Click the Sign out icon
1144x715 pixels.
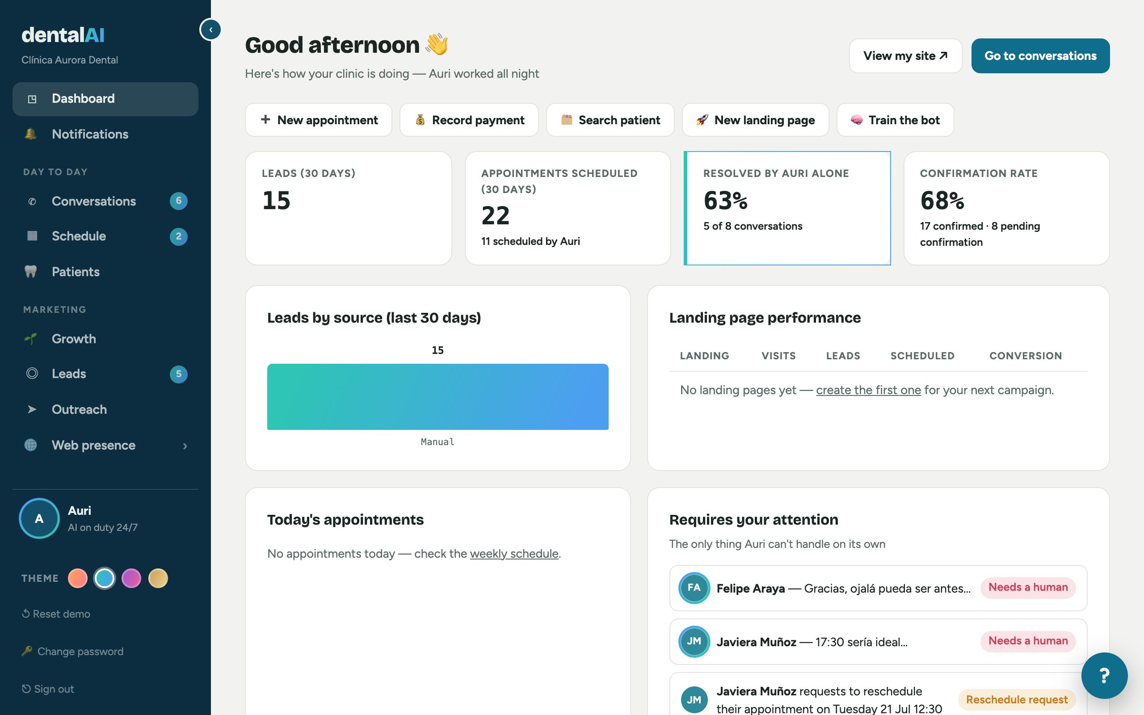pos(26,689)
